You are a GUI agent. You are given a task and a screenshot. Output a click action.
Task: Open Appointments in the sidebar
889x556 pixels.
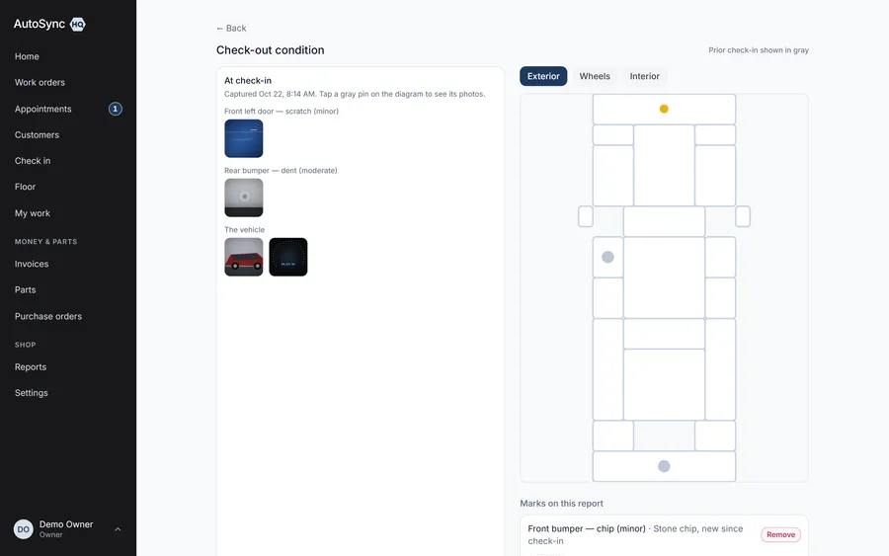click(43, 109)
